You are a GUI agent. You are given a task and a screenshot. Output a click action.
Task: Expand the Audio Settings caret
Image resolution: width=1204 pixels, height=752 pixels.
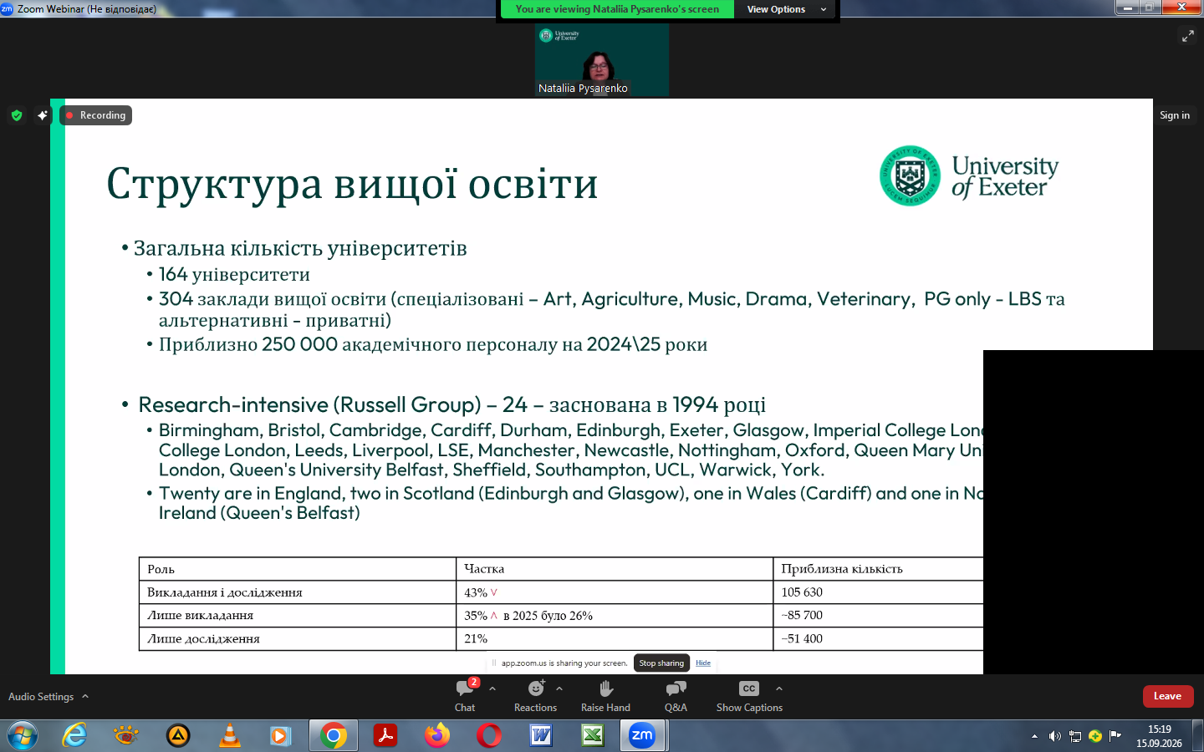coord(85,696)
